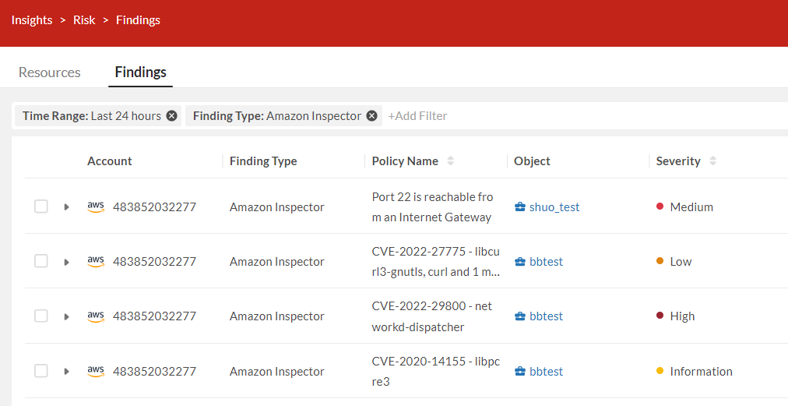Open the shuo_test object link
The width and height of the screenshot is (788, 406).
coord(554,207)
